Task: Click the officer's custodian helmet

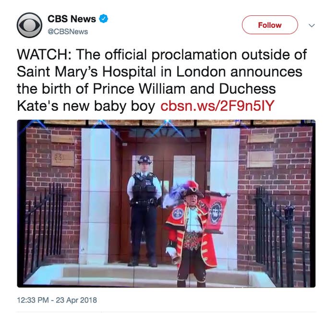Action: [x=144, y=160]
